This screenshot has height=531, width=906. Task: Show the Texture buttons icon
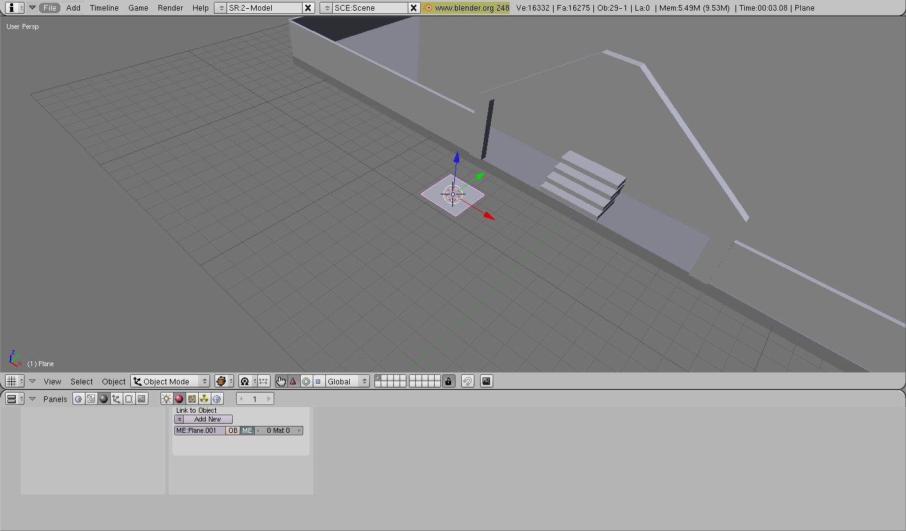click(x=192, y=399)
